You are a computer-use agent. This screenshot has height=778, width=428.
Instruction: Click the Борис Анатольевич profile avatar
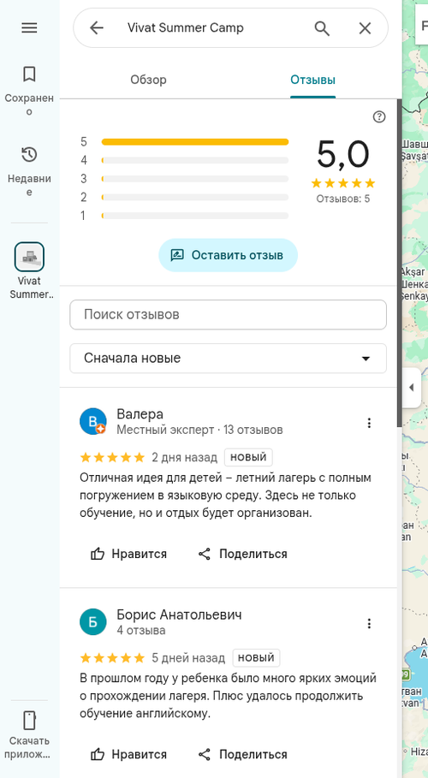pyautogui.click(x=92, y=621)
